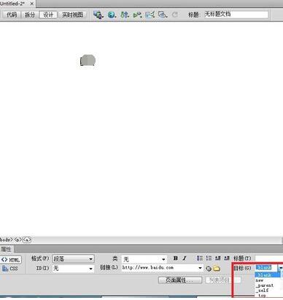Click the globe preview-in-browser icon

coord(112,15)
